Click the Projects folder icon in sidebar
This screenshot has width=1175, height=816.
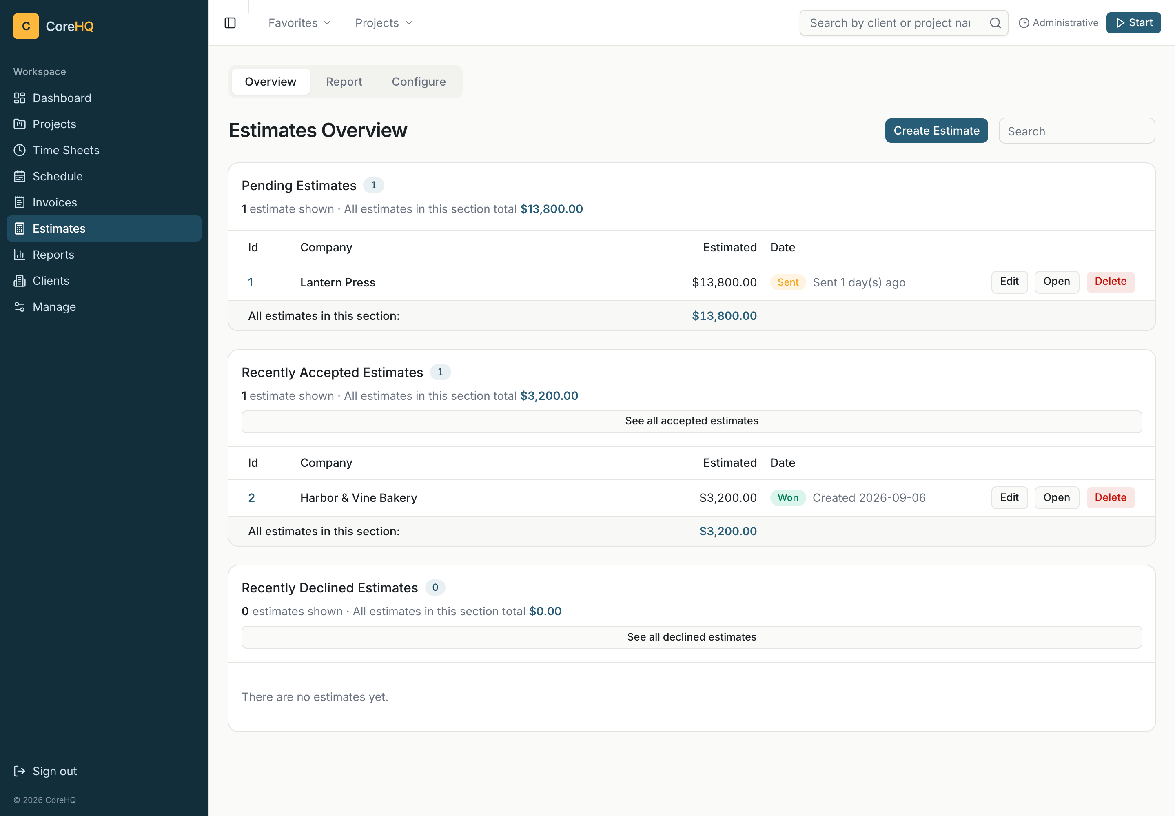coord(20,124)
